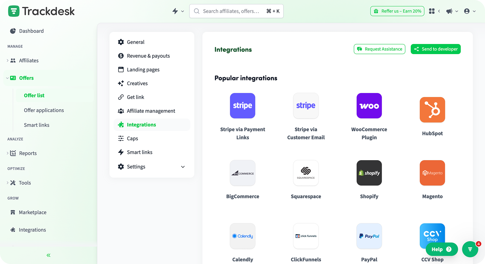485x264 pixels.
Task: Click the Help button
Action: (x=442, y=249)
